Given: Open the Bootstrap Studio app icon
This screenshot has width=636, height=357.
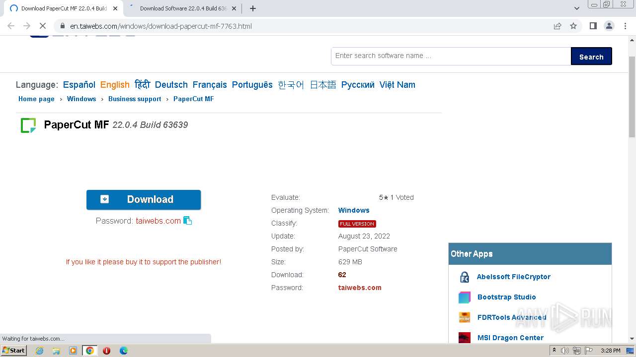Looking at the screenshot, I should click(465, 297).
